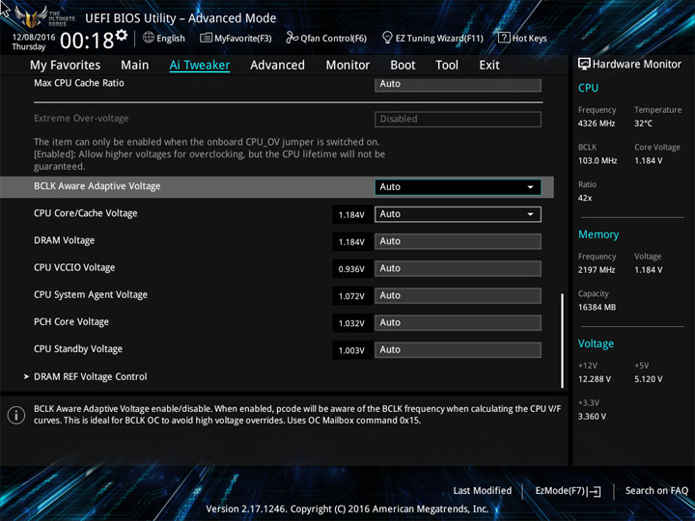Switch to EzMode(F7)

[x=568, y=490]
